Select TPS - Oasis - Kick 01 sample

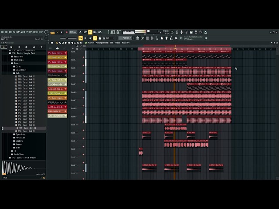[x=26, y=77]
